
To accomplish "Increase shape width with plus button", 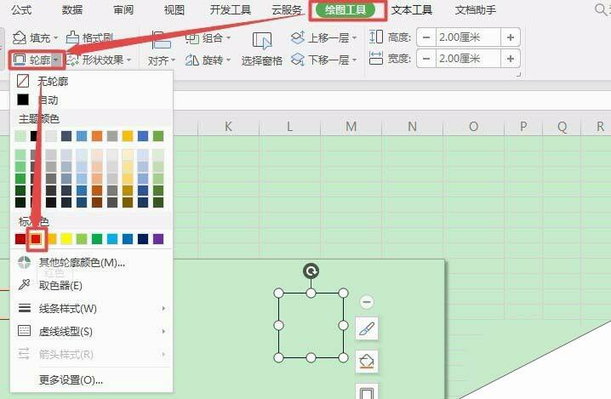I will [x=511, y=59].
